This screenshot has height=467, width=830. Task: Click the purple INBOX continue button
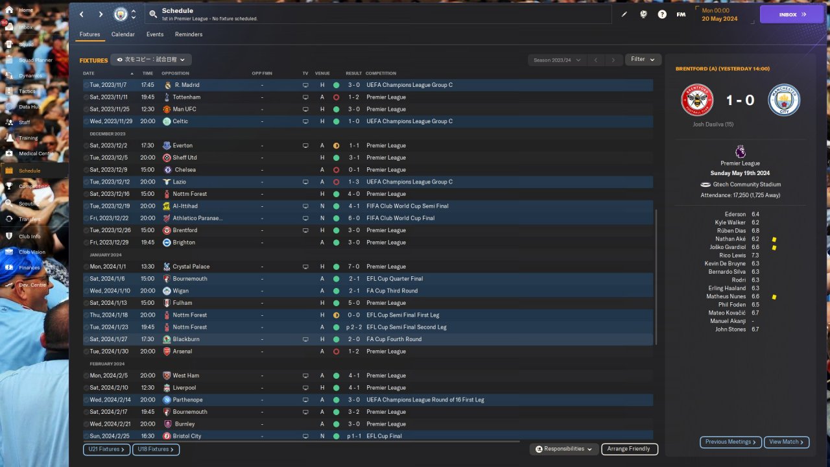click(x=791, y=14)
